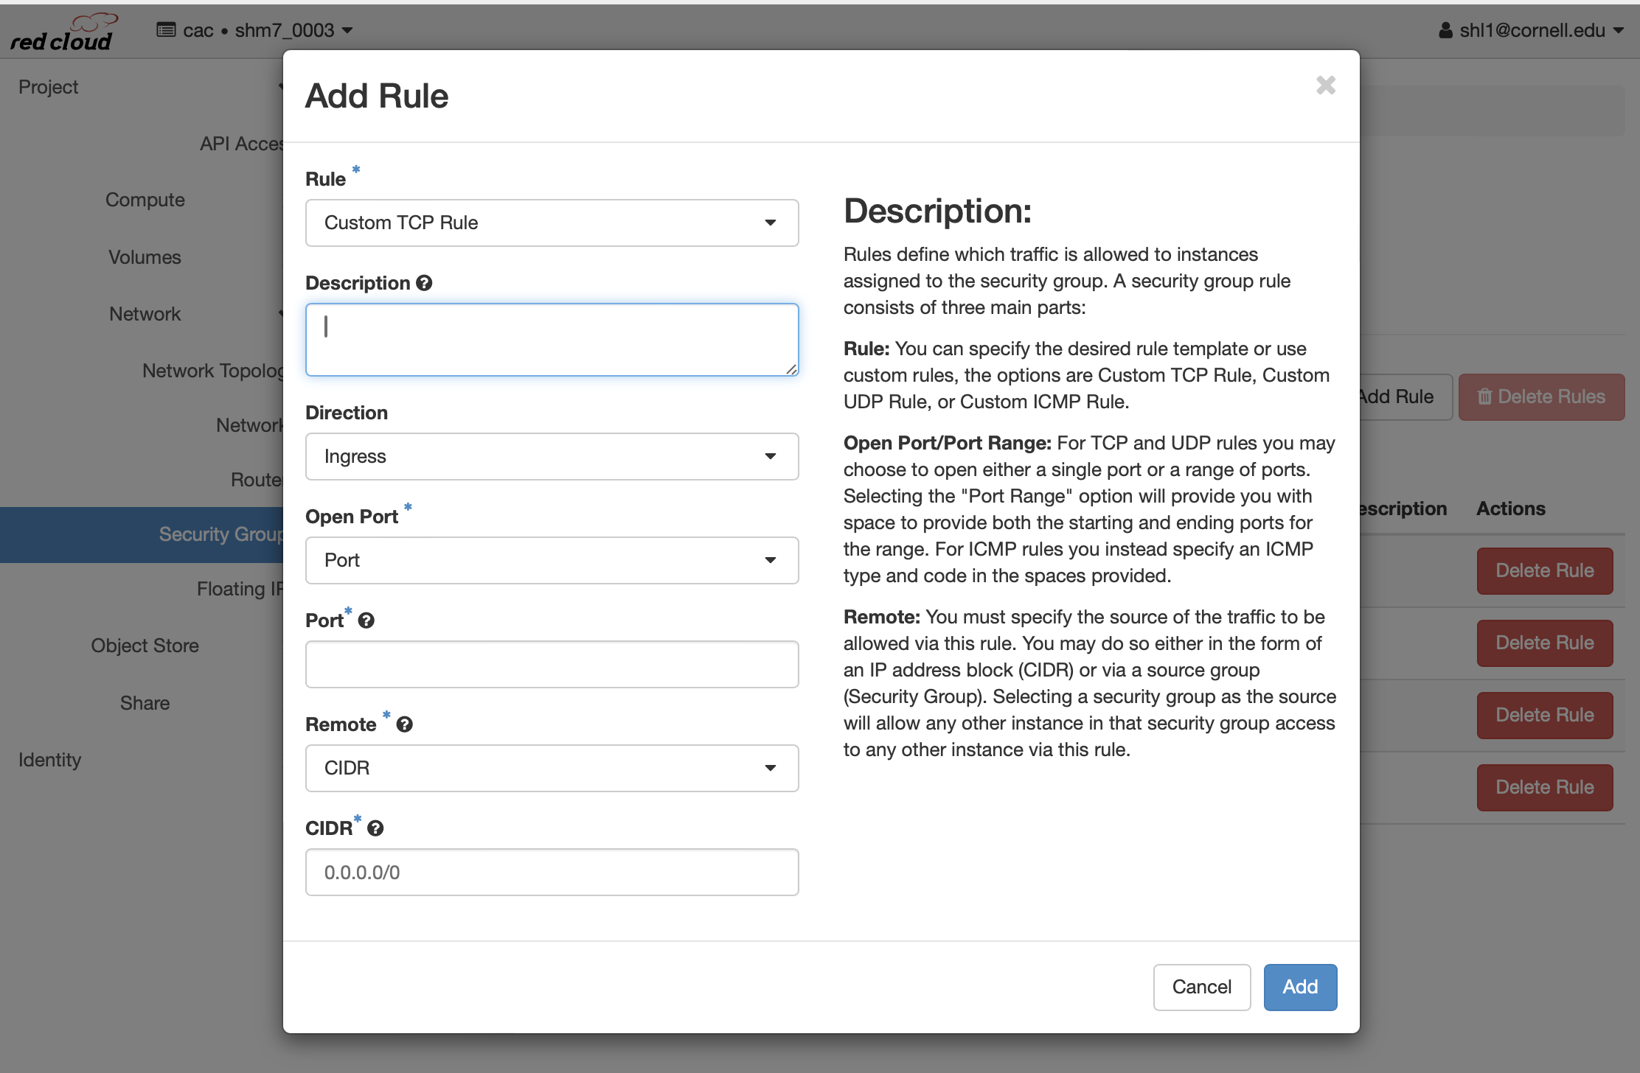Open the Compute sidebar section
Viewport: 1640px width, 1073px height.
tap(145, 200)
